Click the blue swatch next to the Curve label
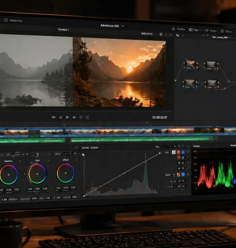Image resolution: width=236 pixels, height=248 pixels. point(183,174)
